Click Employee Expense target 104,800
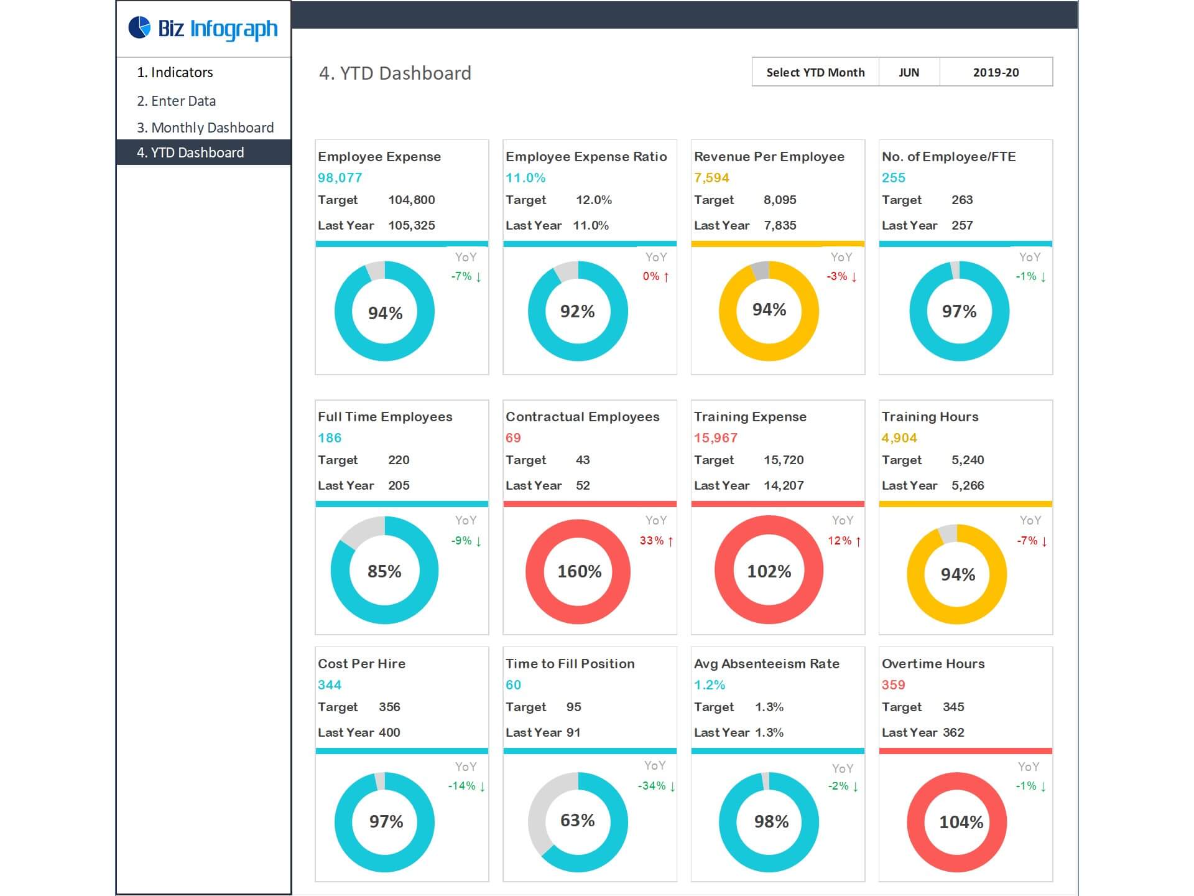 coord(412,200)
